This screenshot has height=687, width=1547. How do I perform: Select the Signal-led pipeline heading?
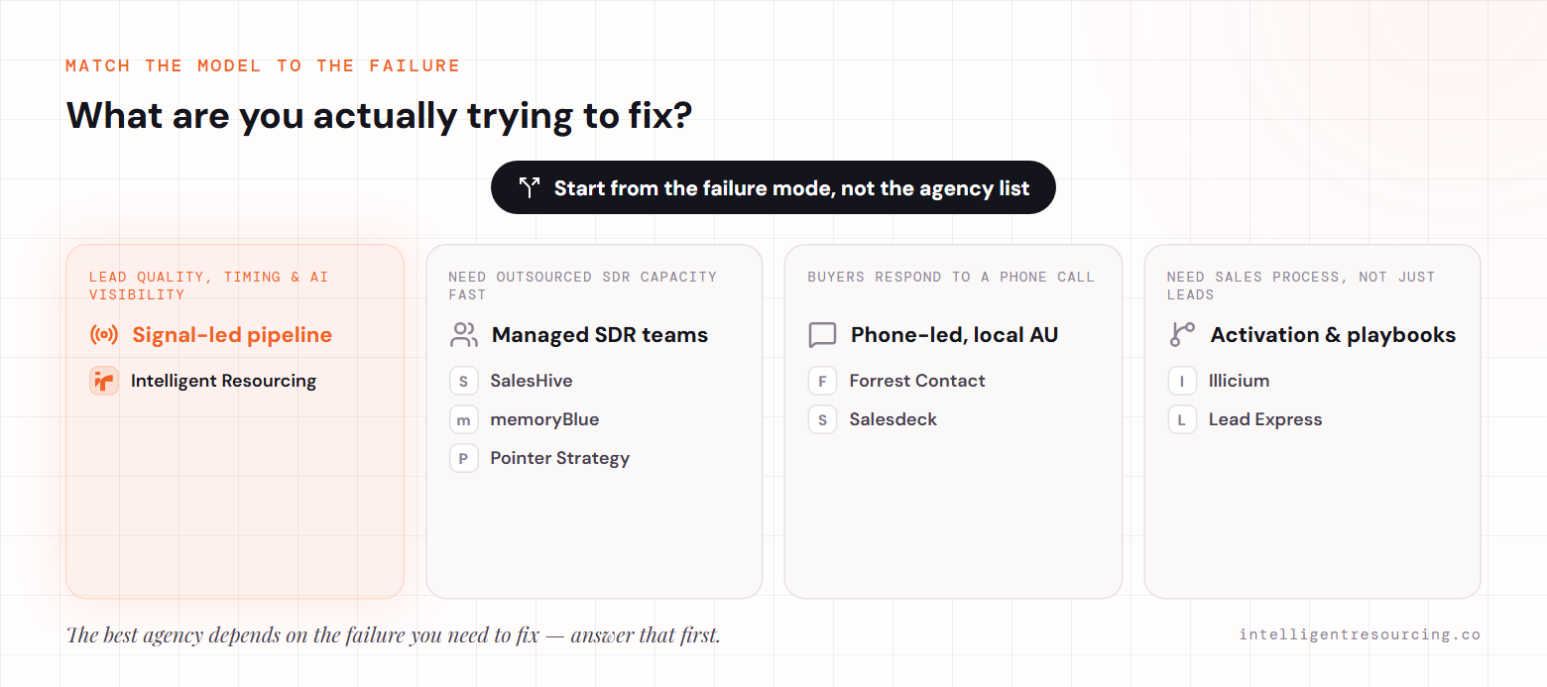232,335
